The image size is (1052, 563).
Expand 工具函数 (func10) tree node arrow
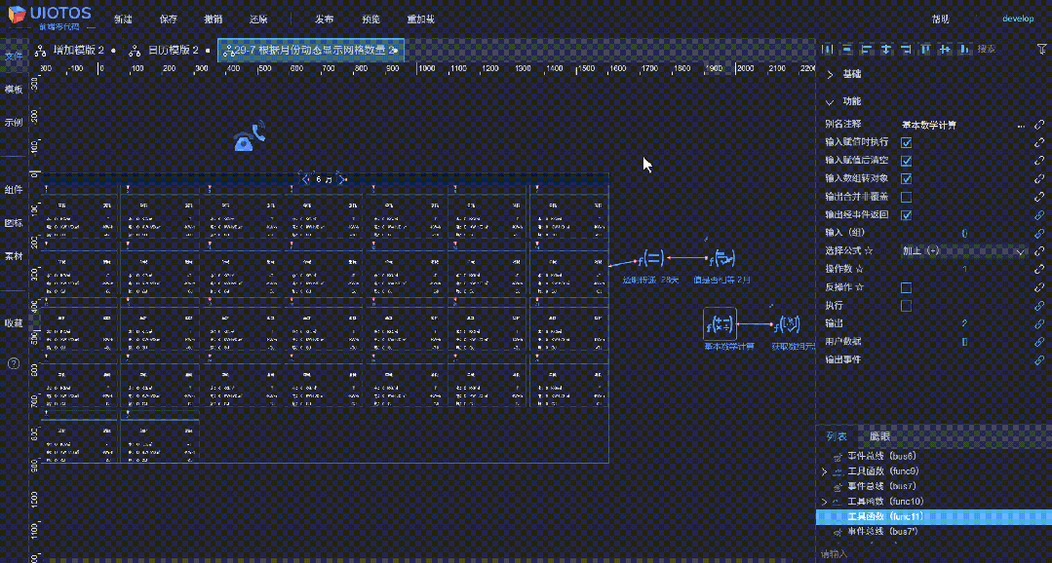[x=824, y=502]
